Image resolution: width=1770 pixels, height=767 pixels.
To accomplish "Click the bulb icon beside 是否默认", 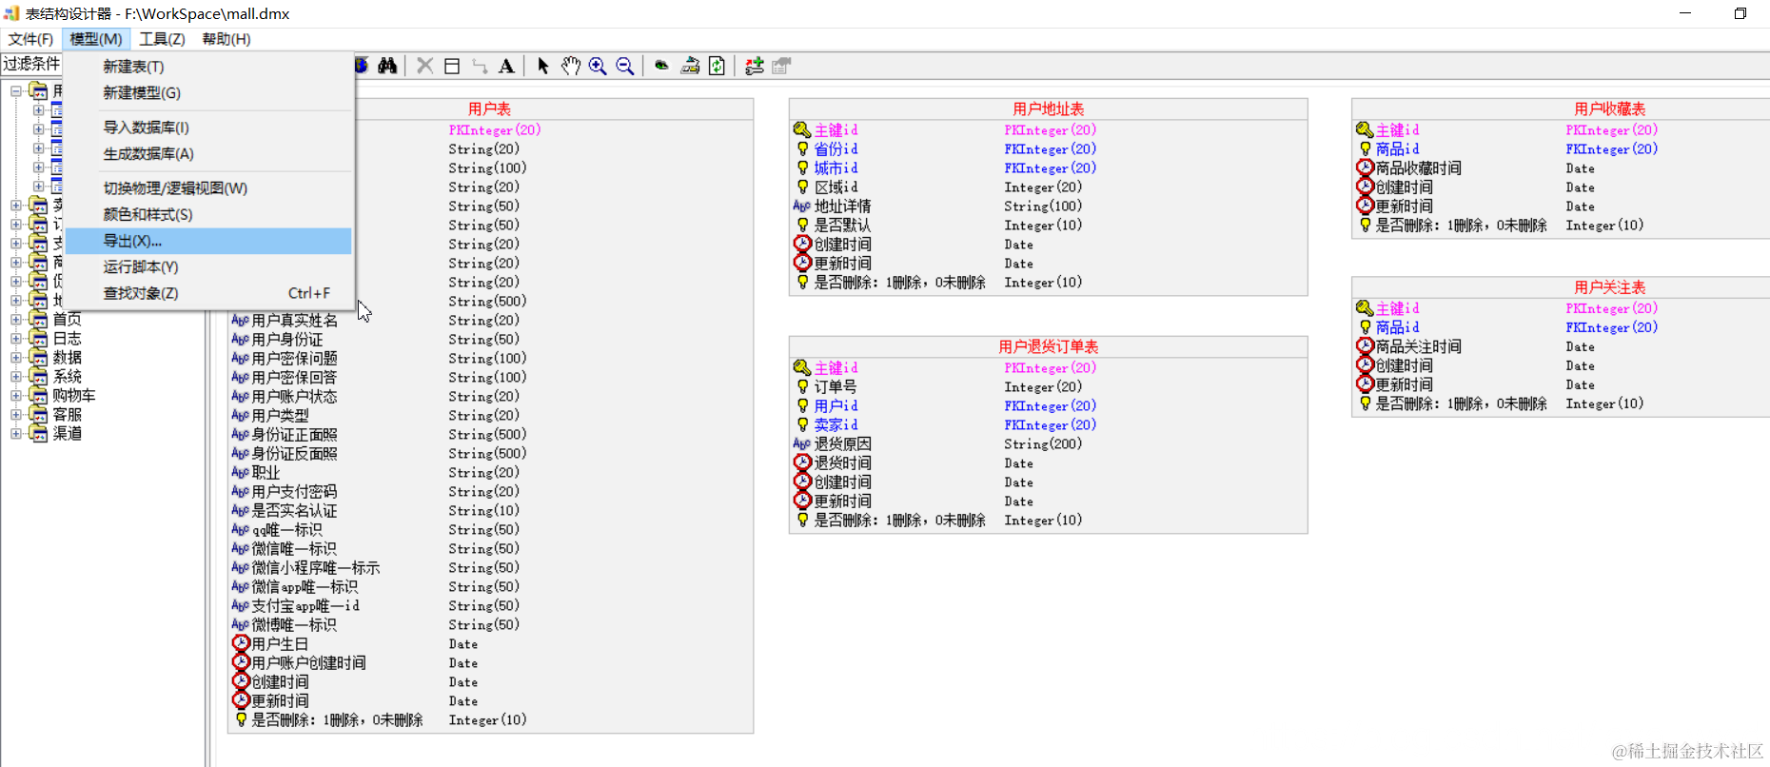I will tap(802, 225).
